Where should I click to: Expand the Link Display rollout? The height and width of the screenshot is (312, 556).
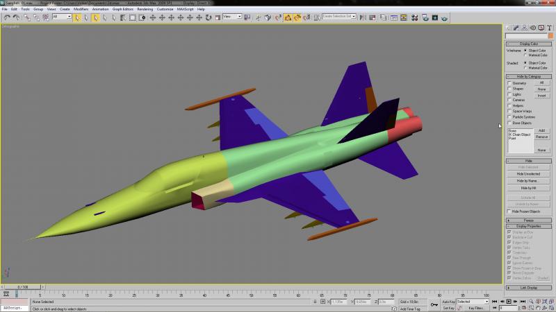pyautogui.click(x=529, y=288)
